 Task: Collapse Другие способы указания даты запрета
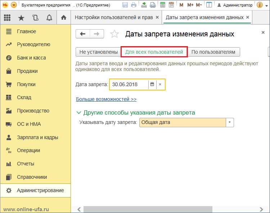point(79,113)
